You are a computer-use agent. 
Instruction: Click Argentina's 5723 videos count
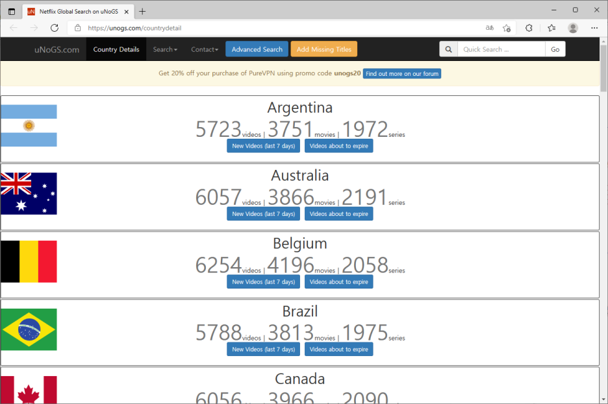pos(218,129)
